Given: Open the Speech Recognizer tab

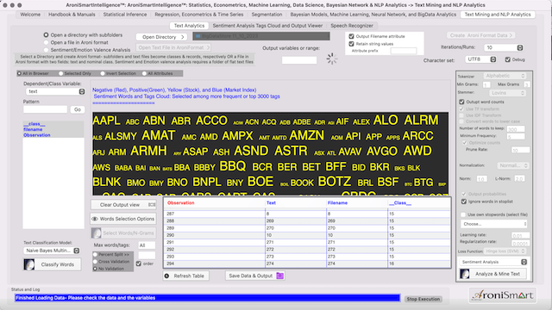Looking at the screenshot, I should tap(352, 26).
